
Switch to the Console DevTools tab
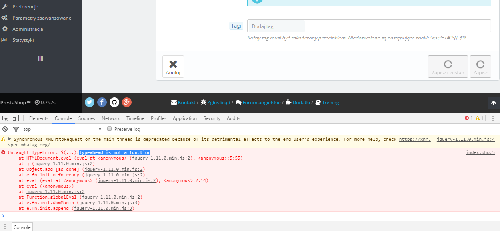click(63, 118)
